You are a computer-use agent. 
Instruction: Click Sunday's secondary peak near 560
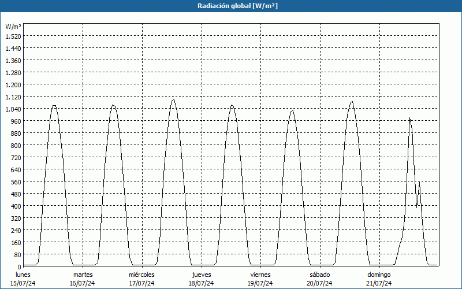[419, 183]
